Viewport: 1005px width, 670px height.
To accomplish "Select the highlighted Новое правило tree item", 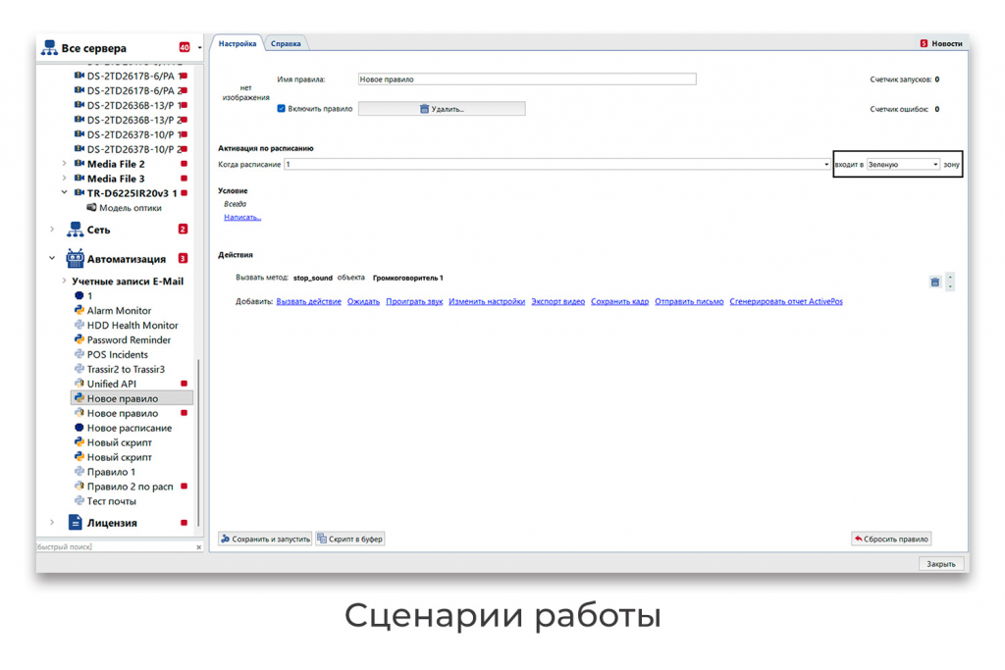I will click(132, 398).
